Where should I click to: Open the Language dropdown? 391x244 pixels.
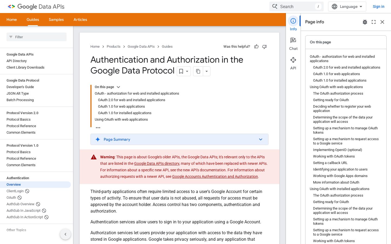[347, 7]
